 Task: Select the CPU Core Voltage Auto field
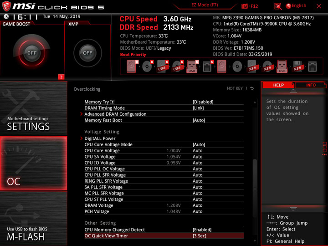click(197, 151)
